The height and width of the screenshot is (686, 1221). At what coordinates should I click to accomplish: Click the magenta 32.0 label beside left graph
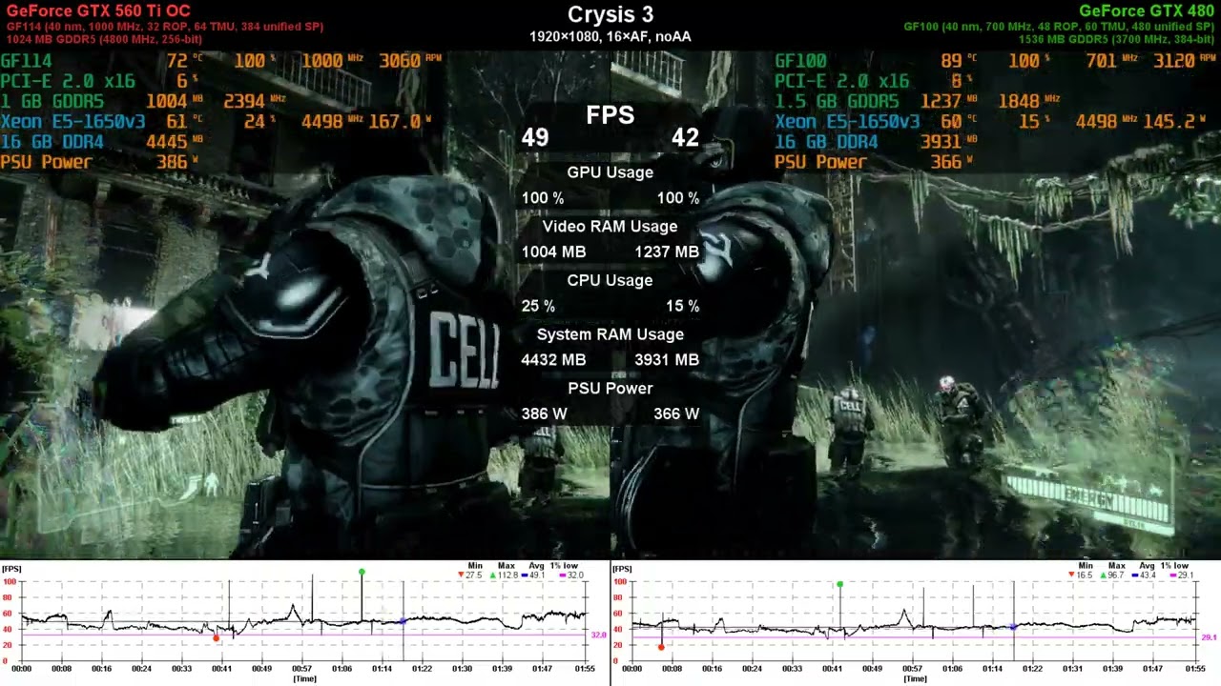[x=599, y=636]
